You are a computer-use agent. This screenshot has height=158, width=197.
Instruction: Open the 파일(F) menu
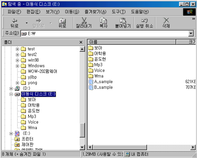(14, 12)
